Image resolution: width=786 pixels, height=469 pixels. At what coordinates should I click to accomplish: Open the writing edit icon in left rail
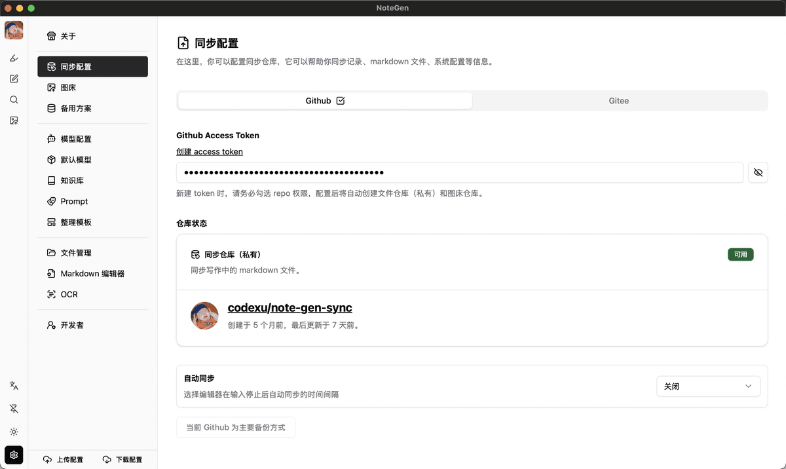(14, 79)
